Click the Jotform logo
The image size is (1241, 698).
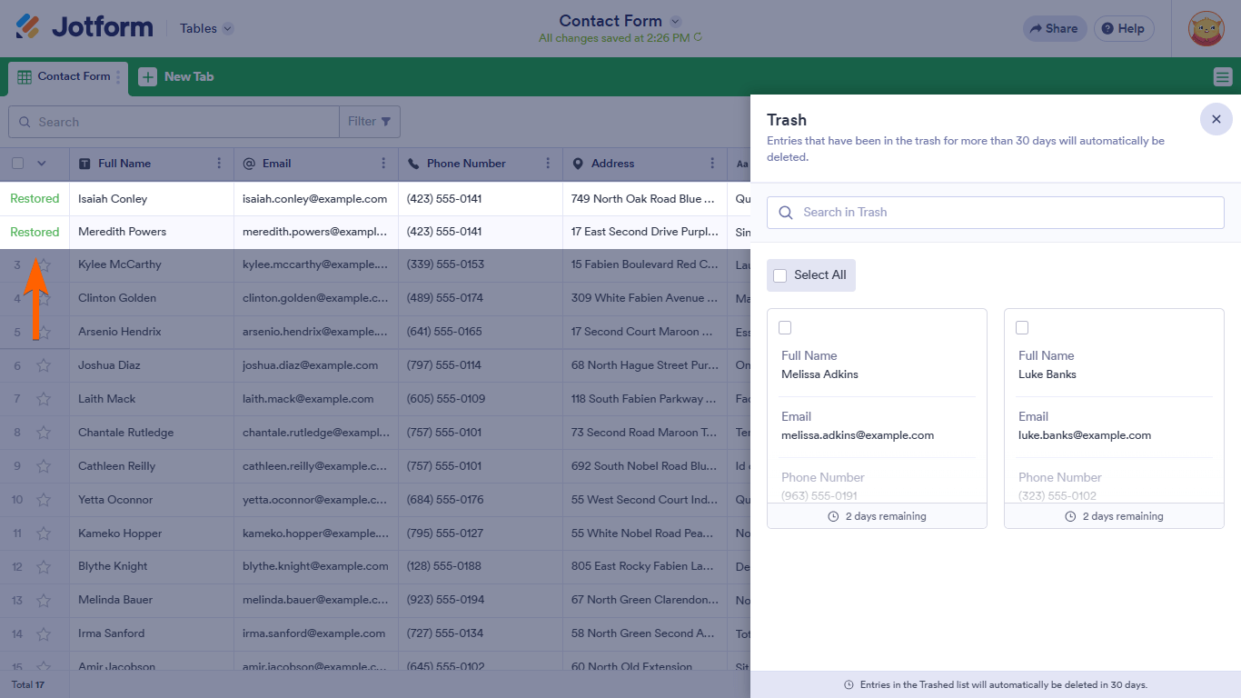tap(84, 27)
